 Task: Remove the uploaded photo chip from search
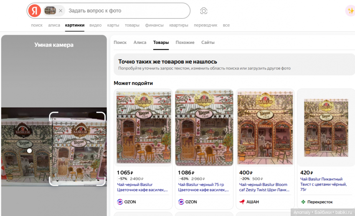point(61,11)
